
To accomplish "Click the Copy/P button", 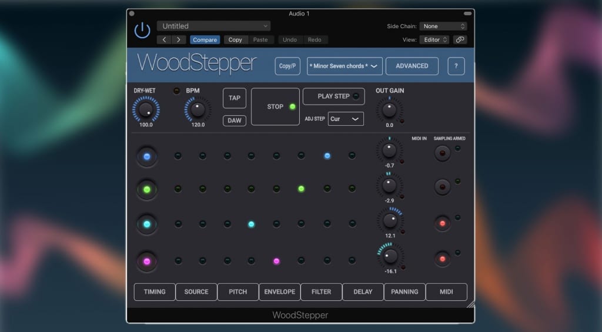I will point(287,66).
